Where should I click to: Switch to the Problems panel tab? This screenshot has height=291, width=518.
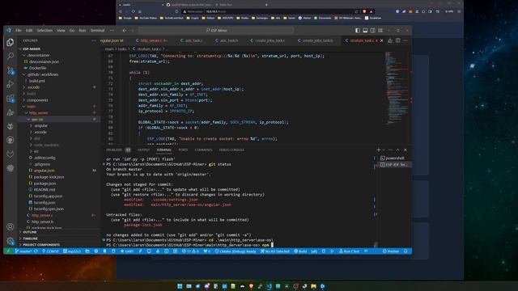pos(114,150)
